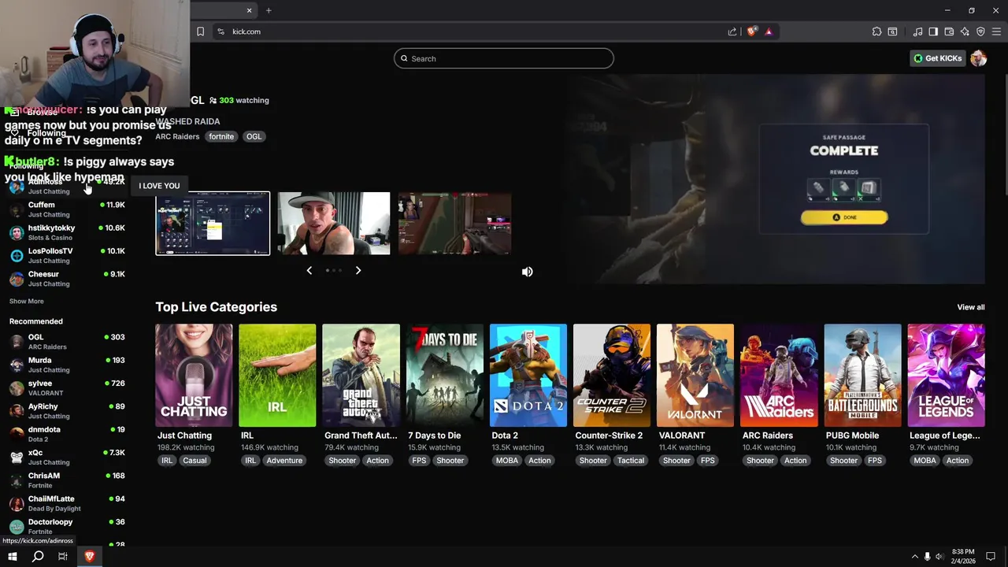This screenshot has height=567, width=1008.
Task: Open Windows taskbar search icon
Action: pos(38,557)
